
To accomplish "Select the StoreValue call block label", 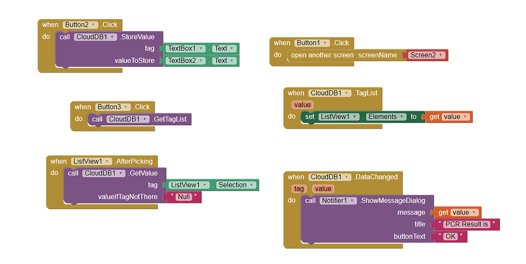I will 137,37.
